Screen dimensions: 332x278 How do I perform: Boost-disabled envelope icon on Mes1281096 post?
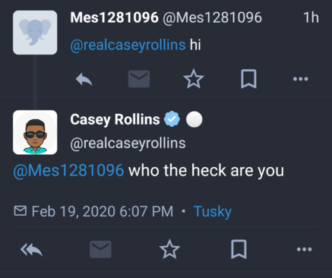pos(139,79)
